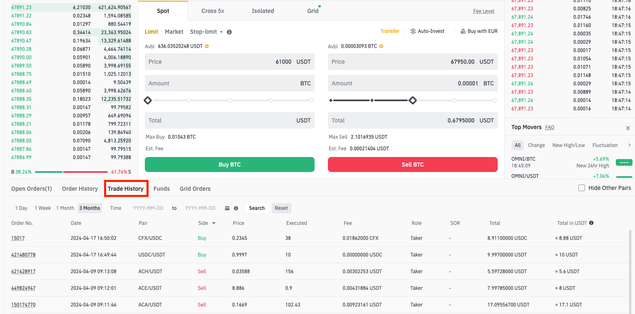This screenshot has height=314, width=635.
Task: Click the plus icon next to BTC balance
Action: 381,46
